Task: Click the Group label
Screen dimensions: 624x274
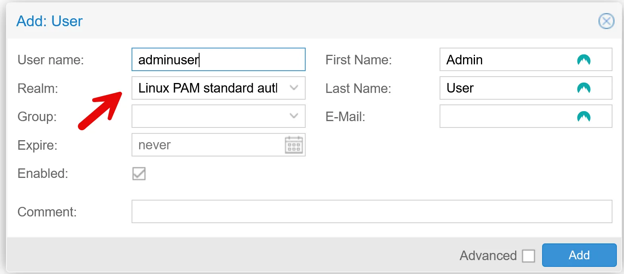Action: [37, 117]
